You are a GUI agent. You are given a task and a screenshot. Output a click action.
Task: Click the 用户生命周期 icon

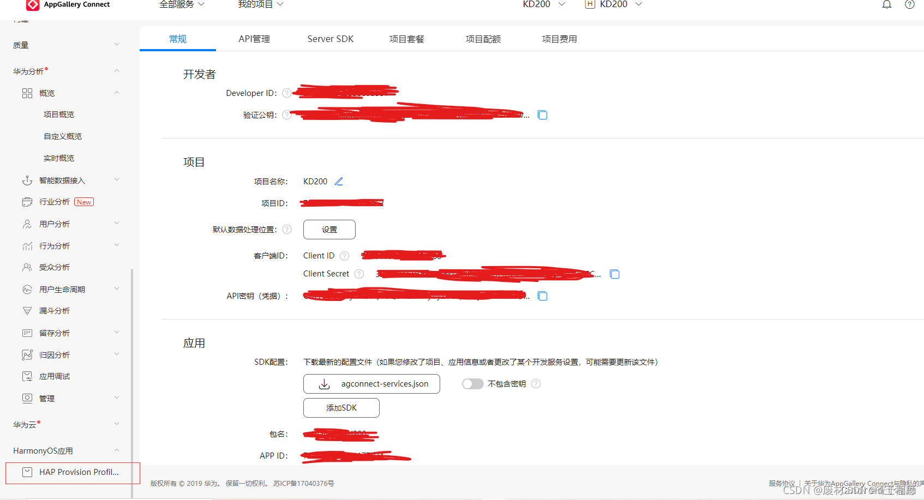click(27, 290)
